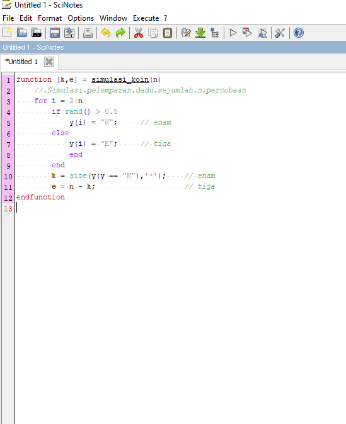Click the Copy icon in toolbar
Viewport: 346px width, 424px height.
click(x=153, y=33)
